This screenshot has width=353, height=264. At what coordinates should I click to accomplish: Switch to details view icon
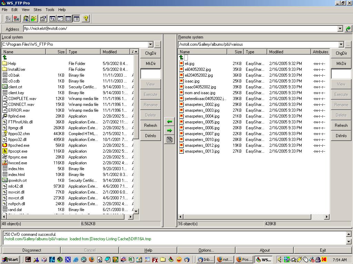[x=76, y=19]
